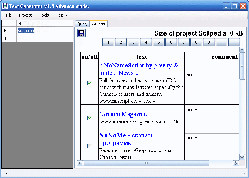Image resolution: width=249 pixels, height=178 pixels.
Task: Click the vertical scrollbar down arrow
Action: (x=242, y=157)
